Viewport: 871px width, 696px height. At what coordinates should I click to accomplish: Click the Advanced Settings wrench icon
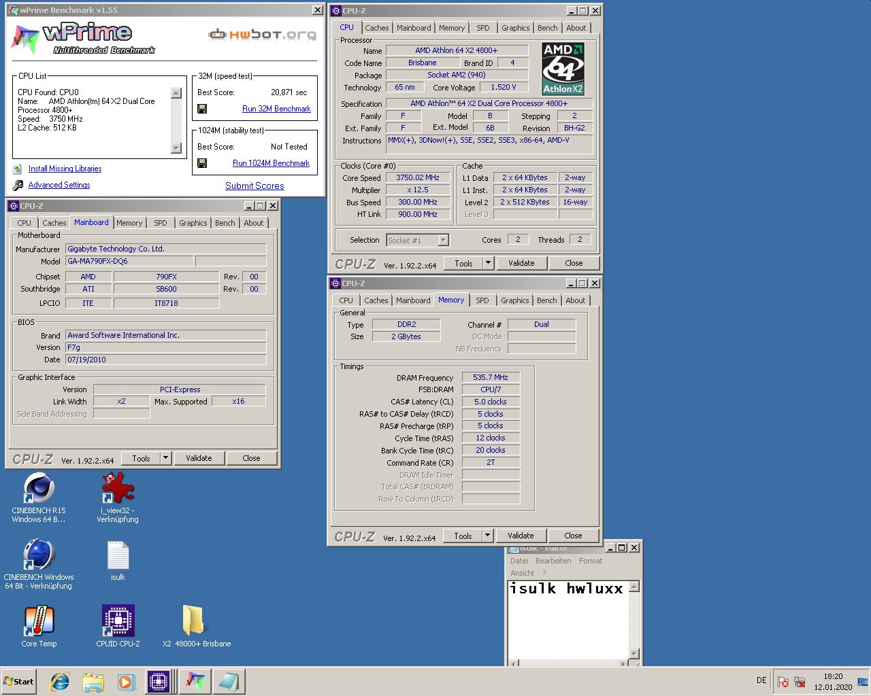click(18, 185)
